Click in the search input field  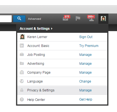tap(6, 19)
